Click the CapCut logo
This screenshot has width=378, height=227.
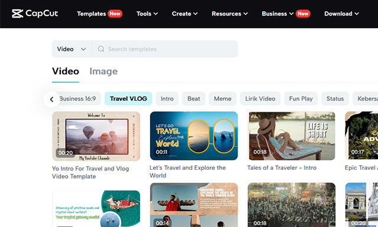pos(35,14)
